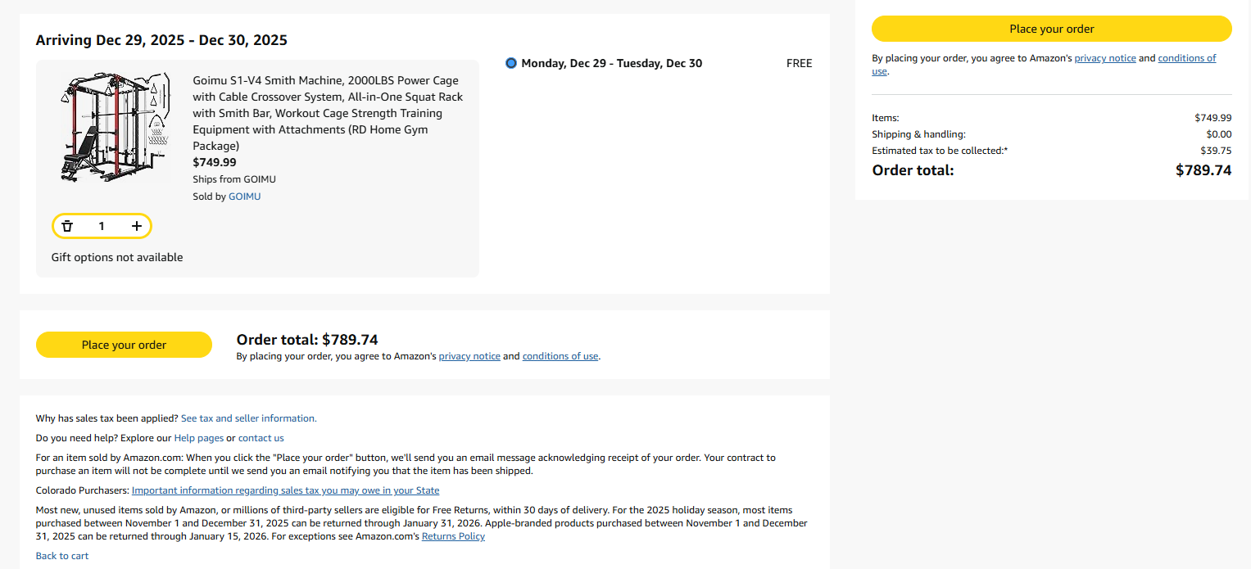Click conditions of use link beside the bottom Order total
This screenshot has width=1251, height=569.
tap(560, 356)
